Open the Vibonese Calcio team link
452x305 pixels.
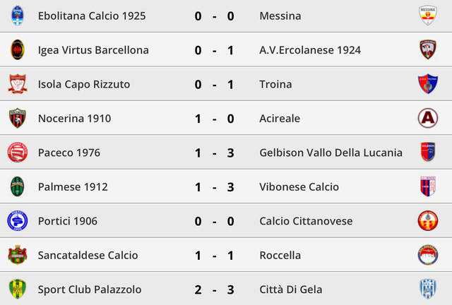(299, 186)
